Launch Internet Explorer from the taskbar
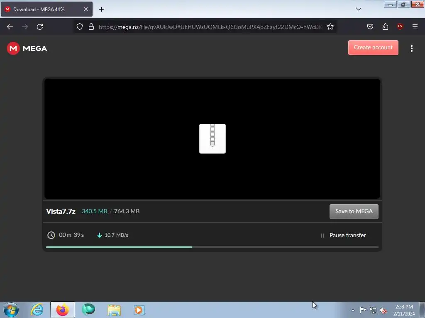The image size is (425, 318). tap(37, 310)
